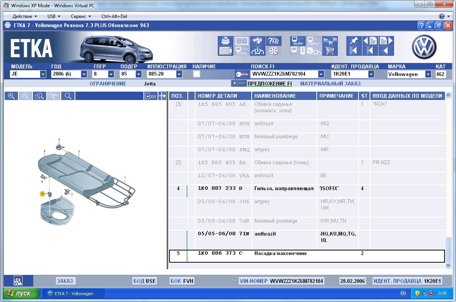Image resolution: width=456 pixels, height=302 pixels.
Task: Click the пуск Start button
Action: point(21,293)
